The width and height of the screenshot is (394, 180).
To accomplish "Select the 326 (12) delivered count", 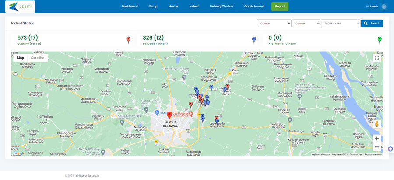I will (x=153, y=38).
